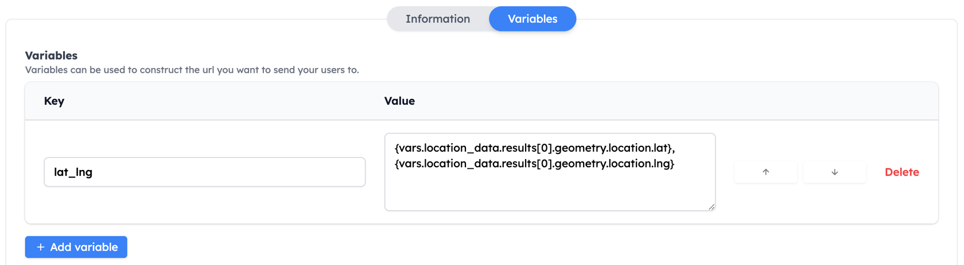This screenshot has height=265, width=964.
Task: Move the lat_lng variable down
Action: (834, 172)
